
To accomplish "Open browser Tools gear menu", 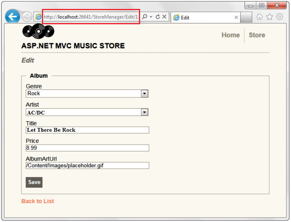I will click(x=280, y=17).
